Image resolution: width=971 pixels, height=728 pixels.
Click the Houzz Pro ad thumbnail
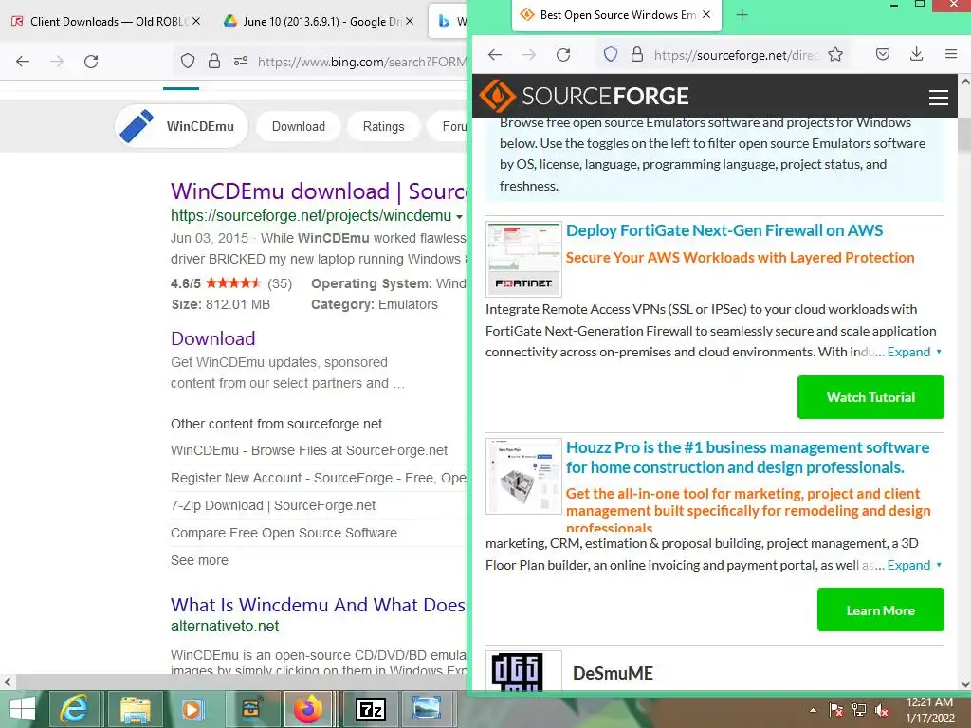click(523, 476)
